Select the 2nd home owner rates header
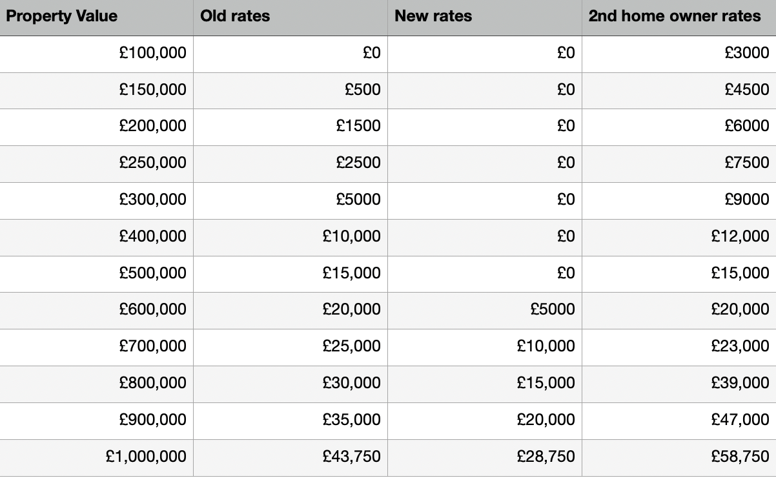This screenshot has width=776, height=478. [x=679, y=17]
